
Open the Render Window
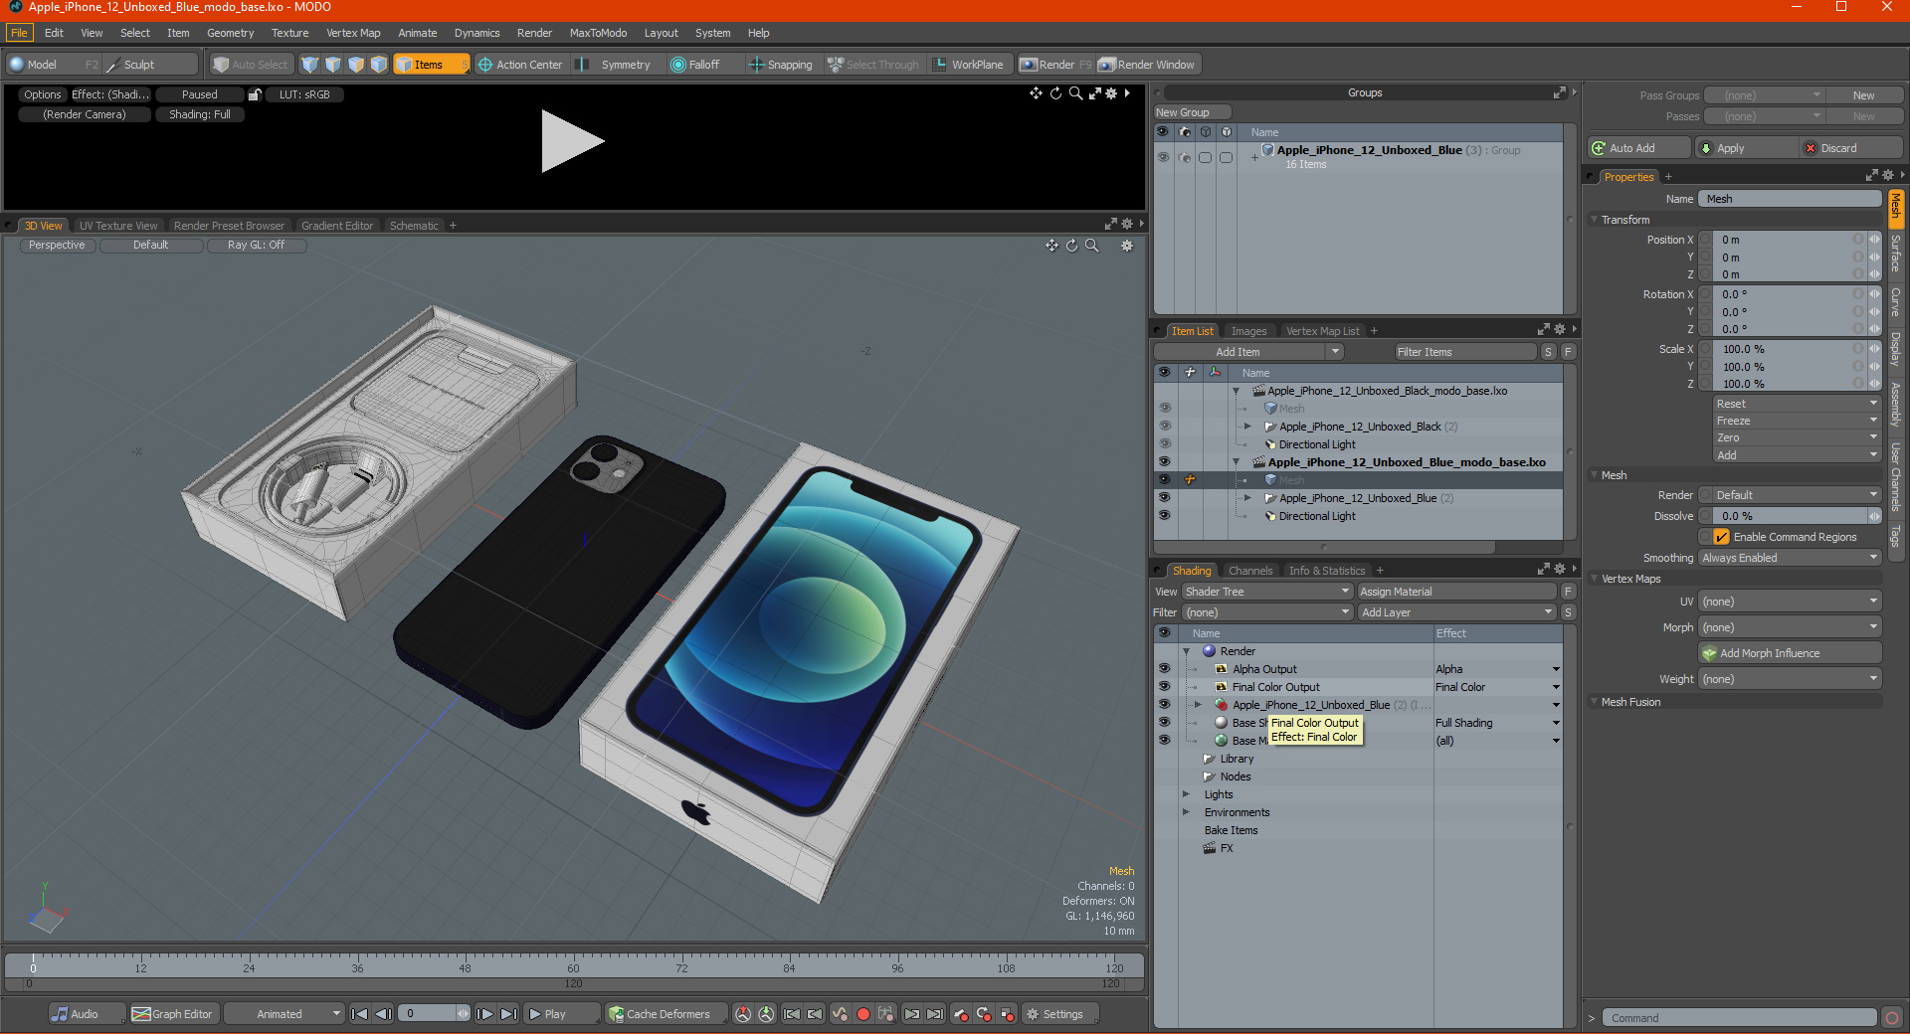[x=1147, y=65]
